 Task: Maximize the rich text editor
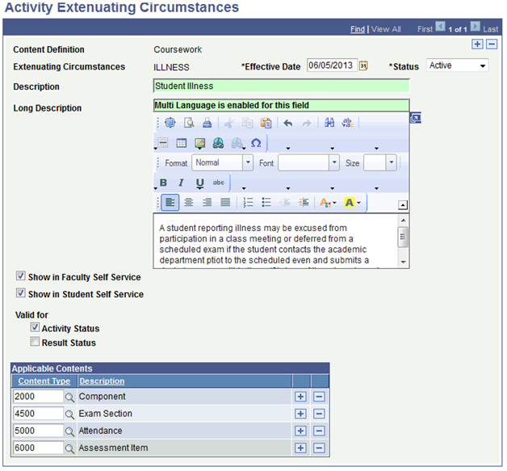[x=170, y=123]
